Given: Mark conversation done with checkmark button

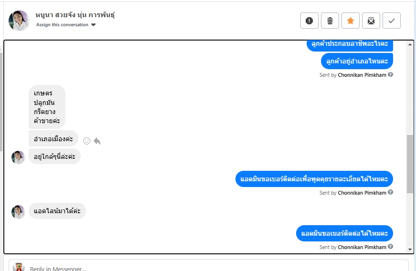Looking at the screenshot, I should [x=392, y=21].
